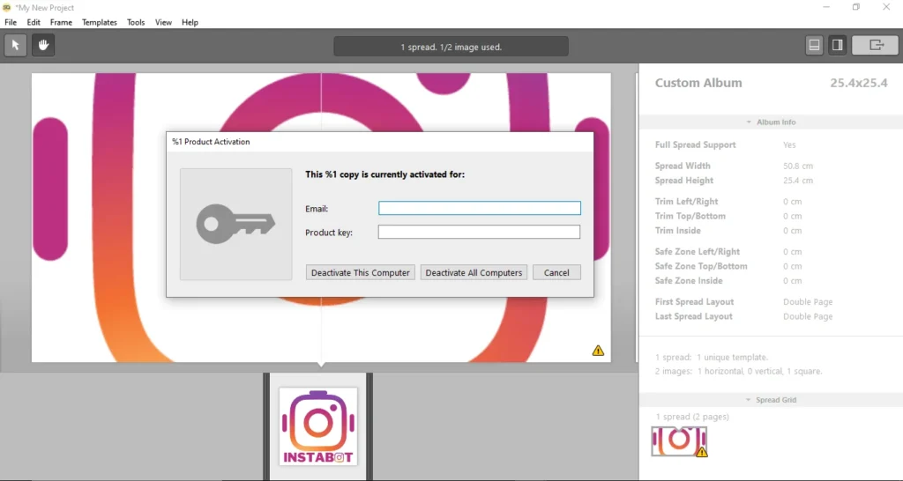Click the First Spread Layout Double Page value
This screenshot has height=481, width=903.
click(808, 301)
